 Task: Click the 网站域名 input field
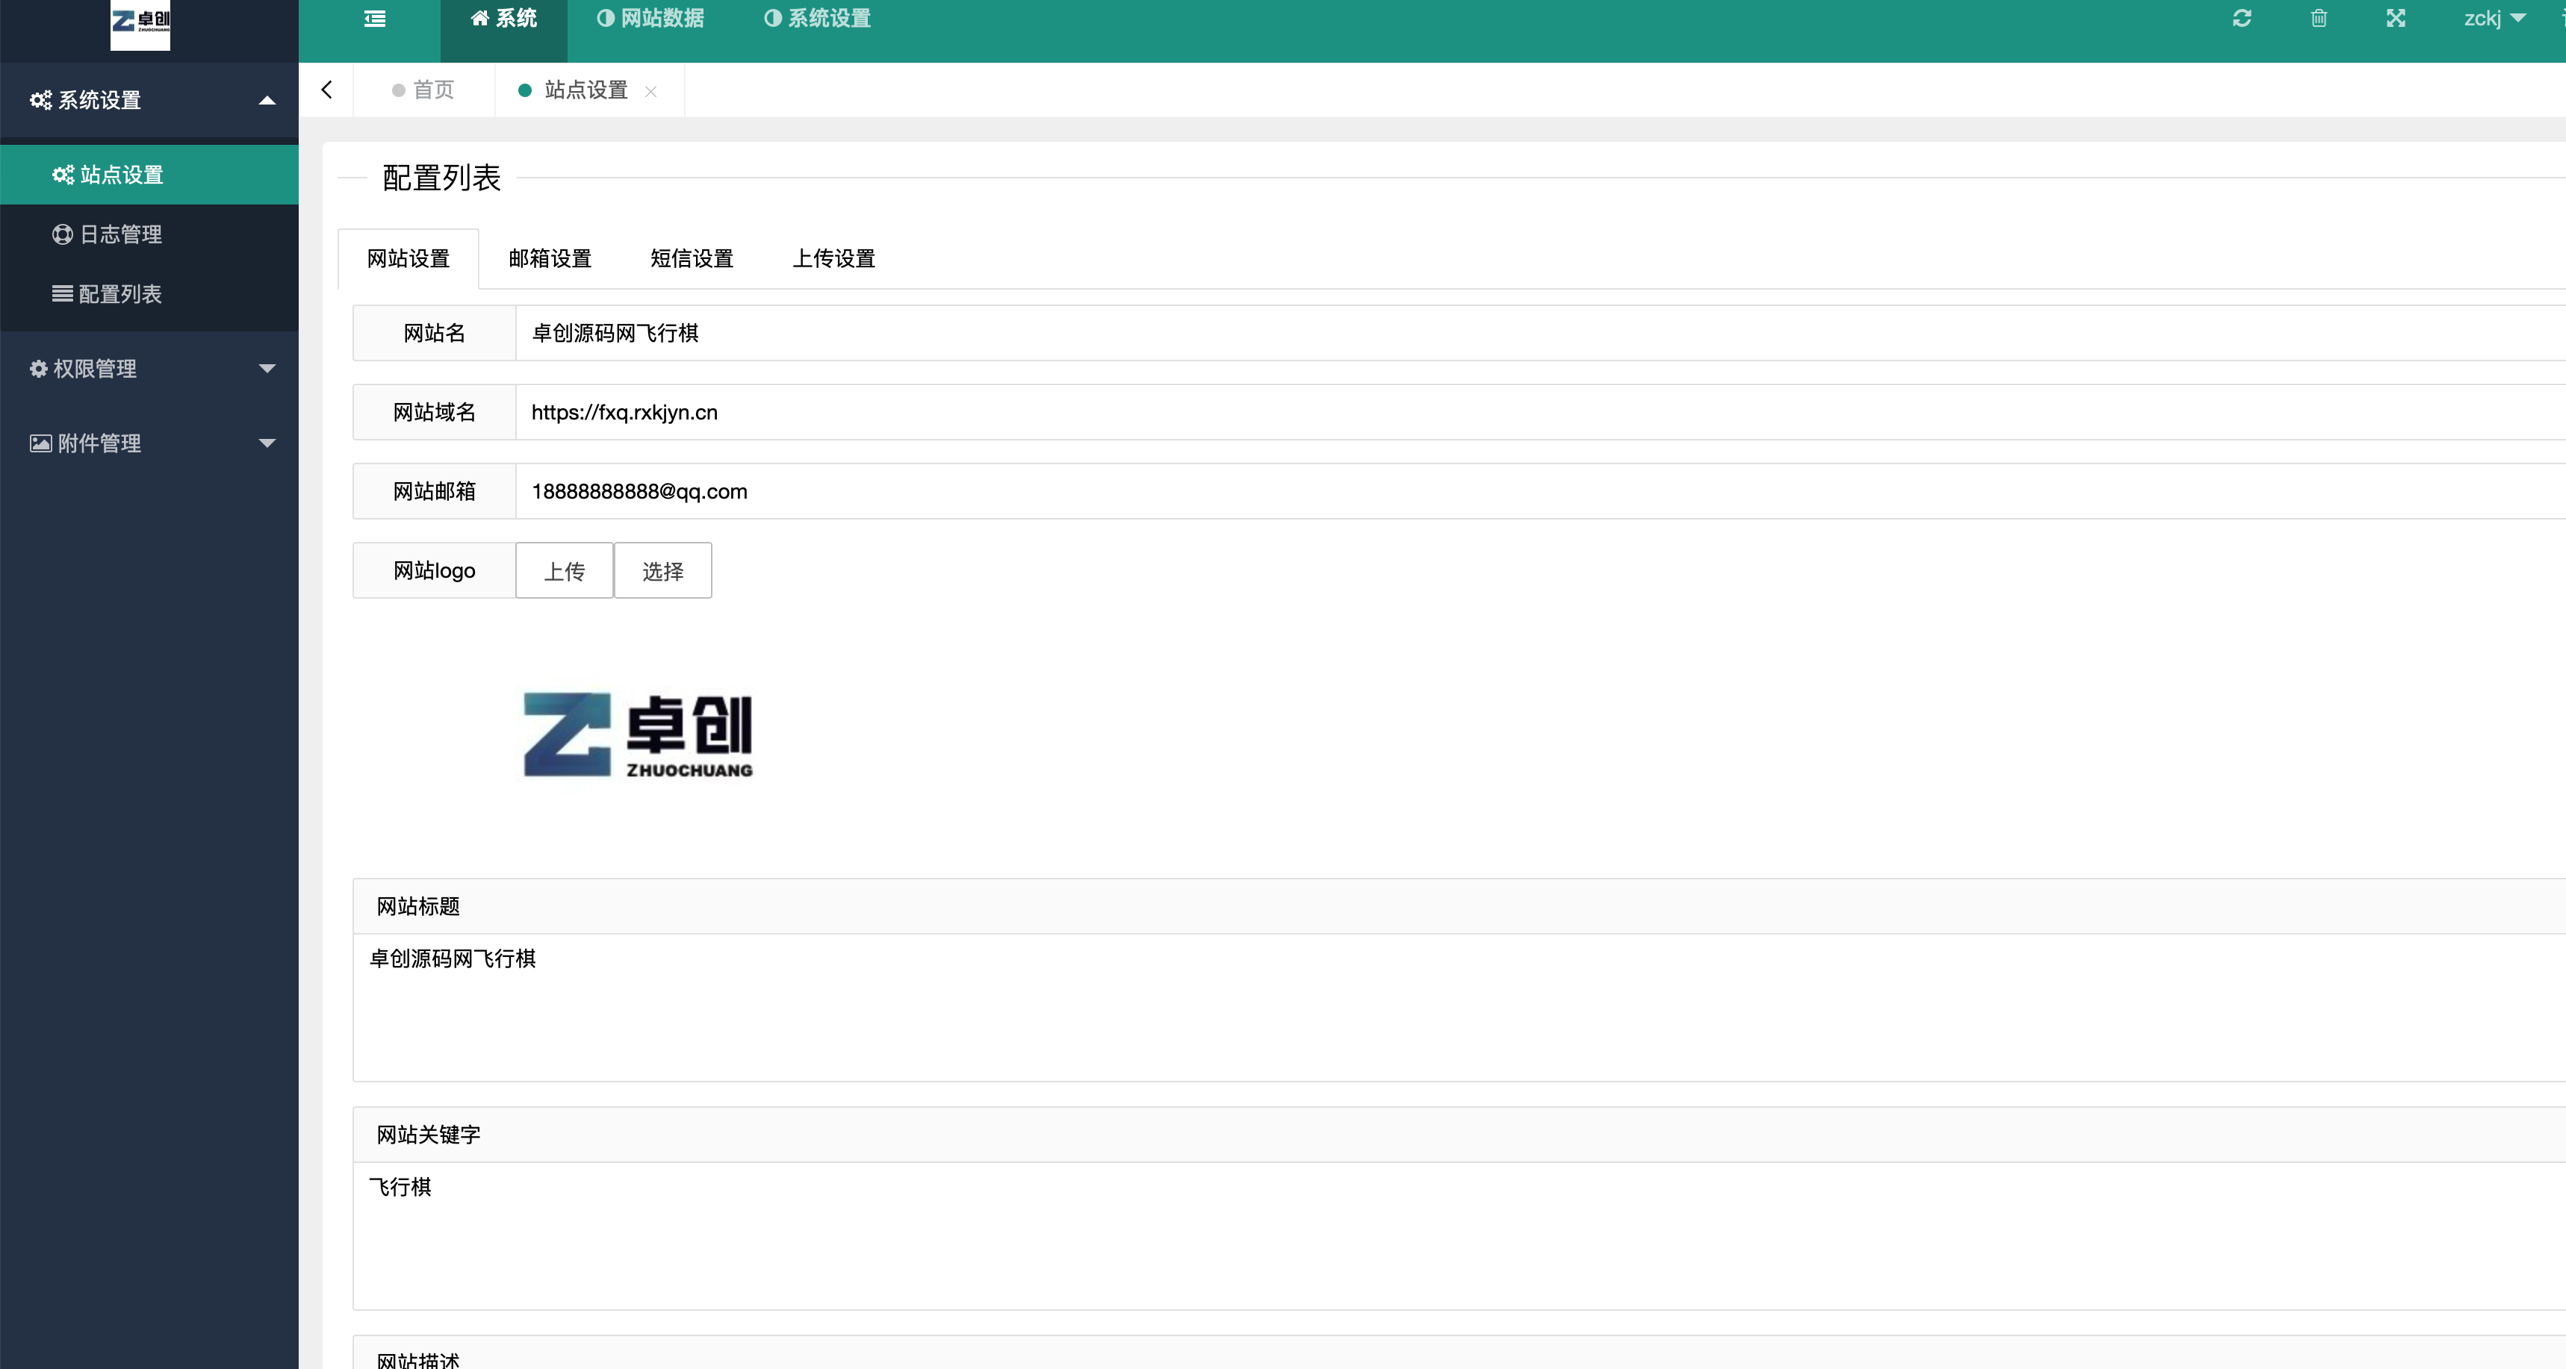1540,412
